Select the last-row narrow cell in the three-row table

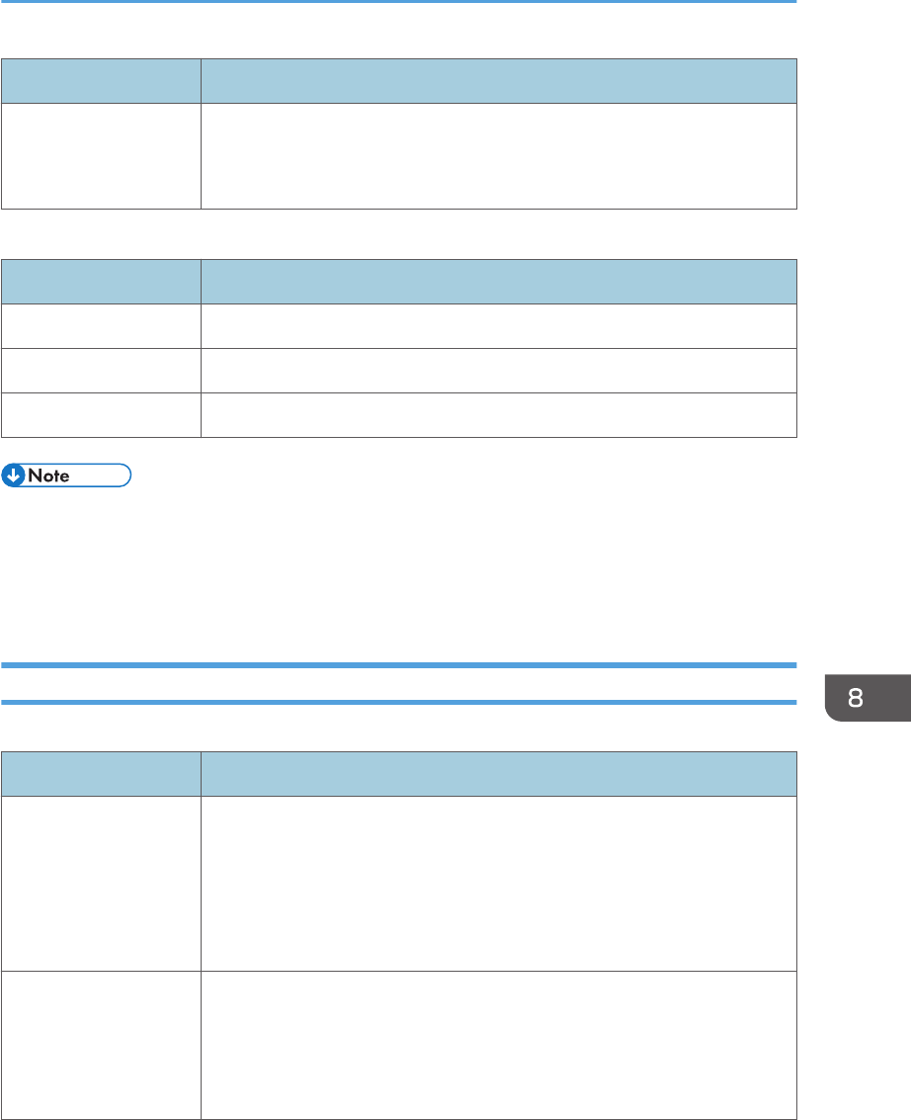coord(102,415)
